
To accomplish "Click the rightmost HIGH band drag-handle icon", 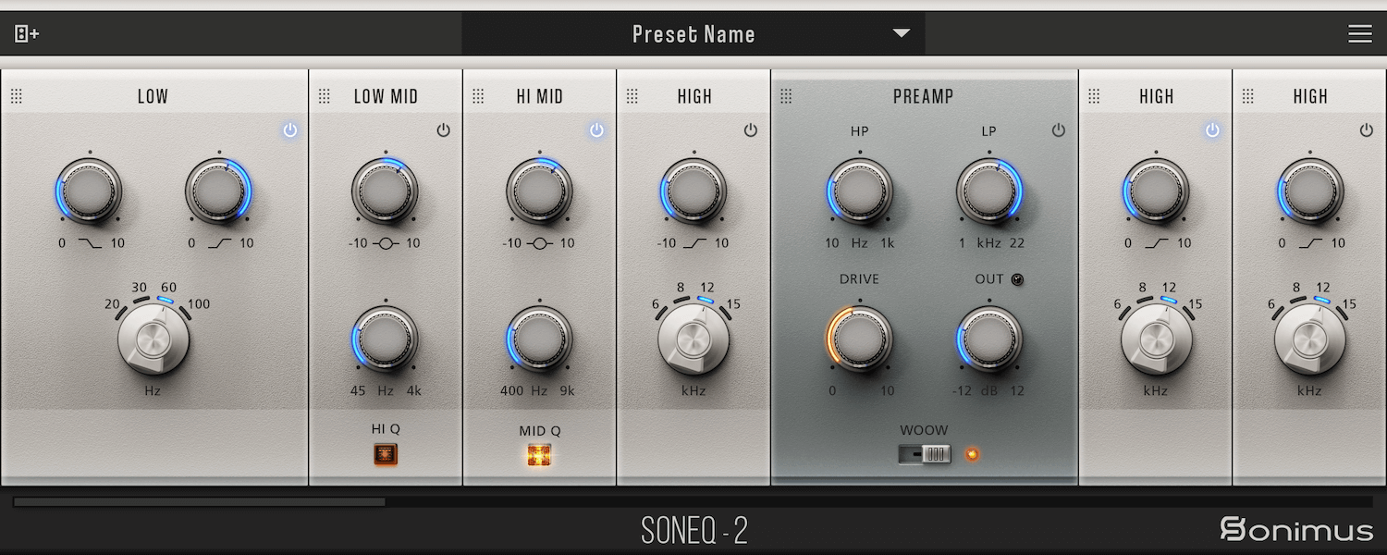I will click(1249, 95).
